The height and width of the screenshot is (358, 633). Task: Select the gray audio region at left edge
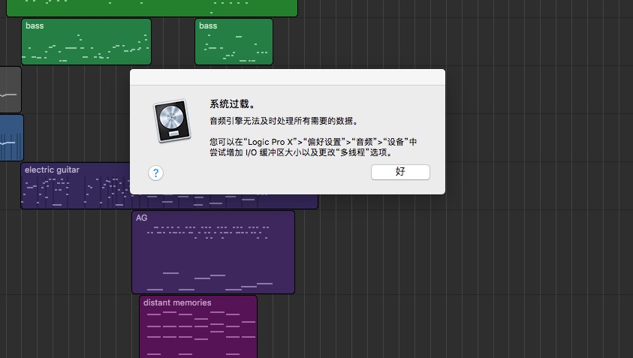pos(10,90)
